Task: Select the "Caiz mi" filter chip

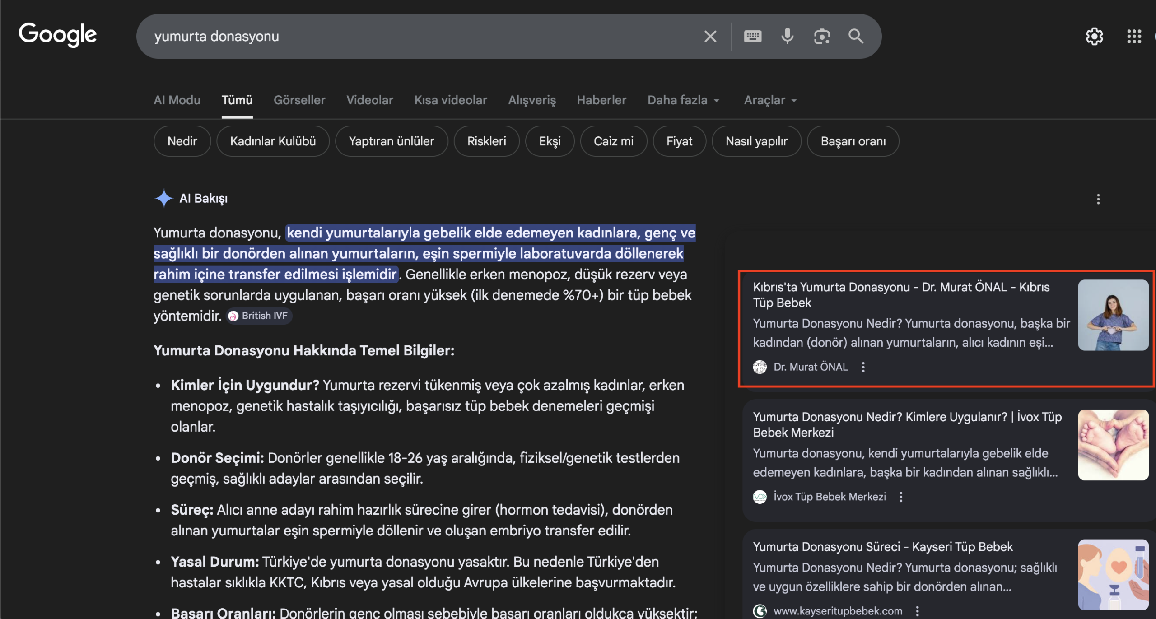Action: click(614, 141)
